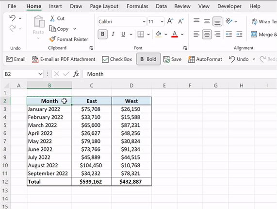Expand the Borders options arrow
The height and width of the screenshot is (209, 277).
148,35
